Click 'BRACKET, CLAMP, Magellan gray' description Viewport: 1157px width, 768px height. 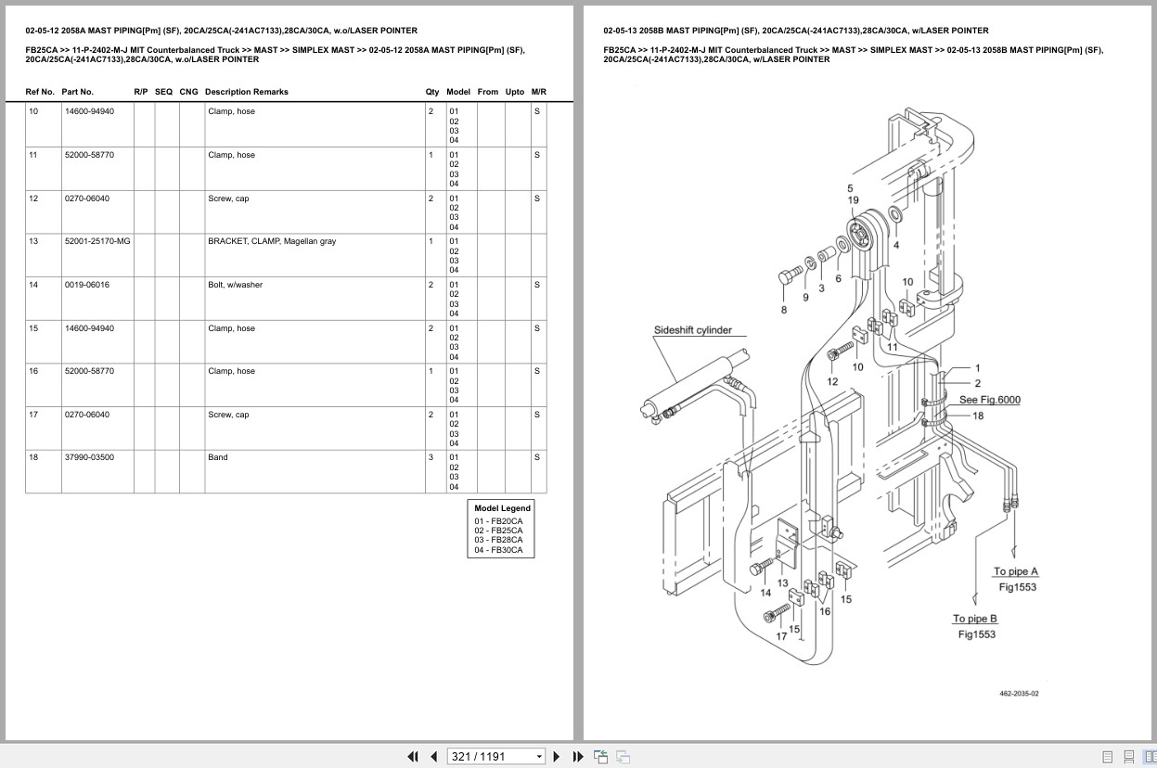pos(272,241)
